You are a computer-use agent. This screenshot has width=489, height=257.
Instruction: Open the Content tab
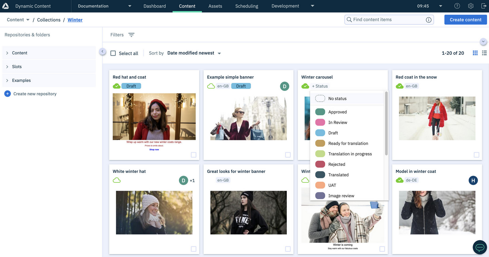coord(187,6)
